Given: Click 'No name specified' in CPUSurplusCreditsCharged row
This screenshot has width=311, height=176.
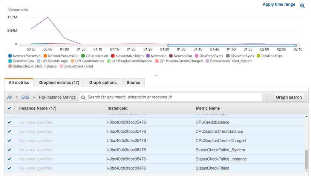Looking at the screenshot, I should 36,140.
